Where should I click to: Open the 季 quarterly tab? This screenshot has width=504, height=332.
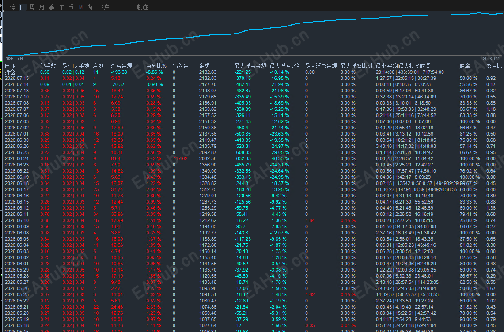click(x=51, y=7)
